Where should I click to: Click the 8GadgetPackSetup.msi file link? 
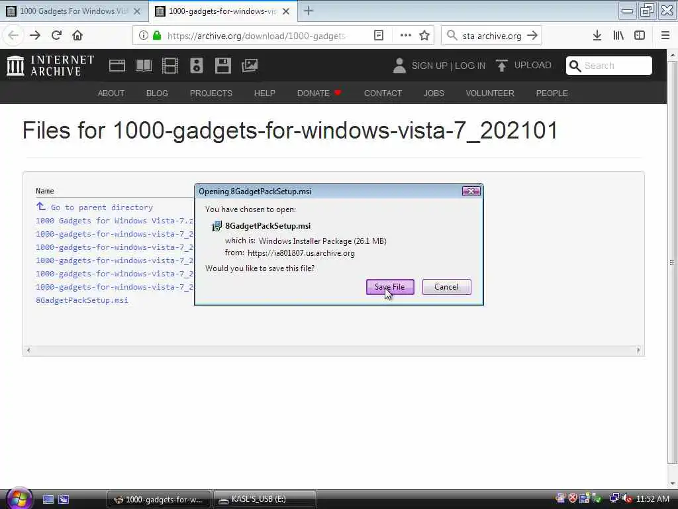tap(81, 300)
